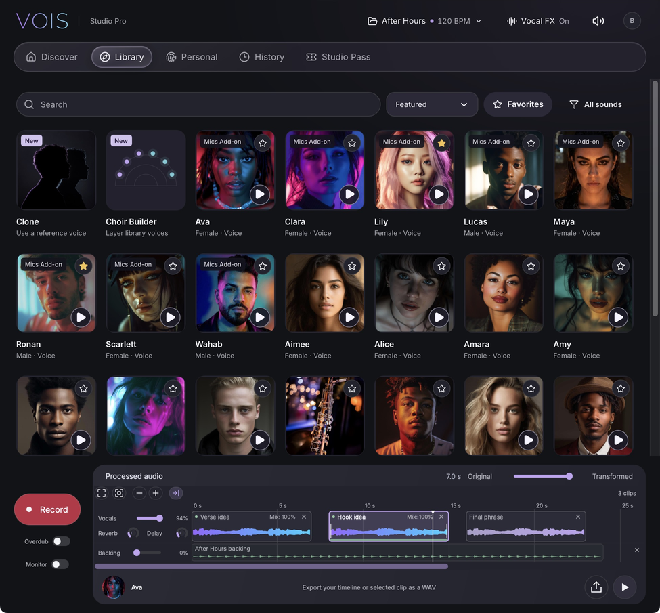This screenshot has height=613, width=660.
Task: Remove the Verse idea clip
Action: coord(304,517)
